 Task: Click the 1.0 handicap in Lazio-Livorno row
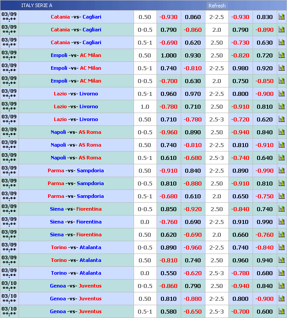click(x=145, y=107)
